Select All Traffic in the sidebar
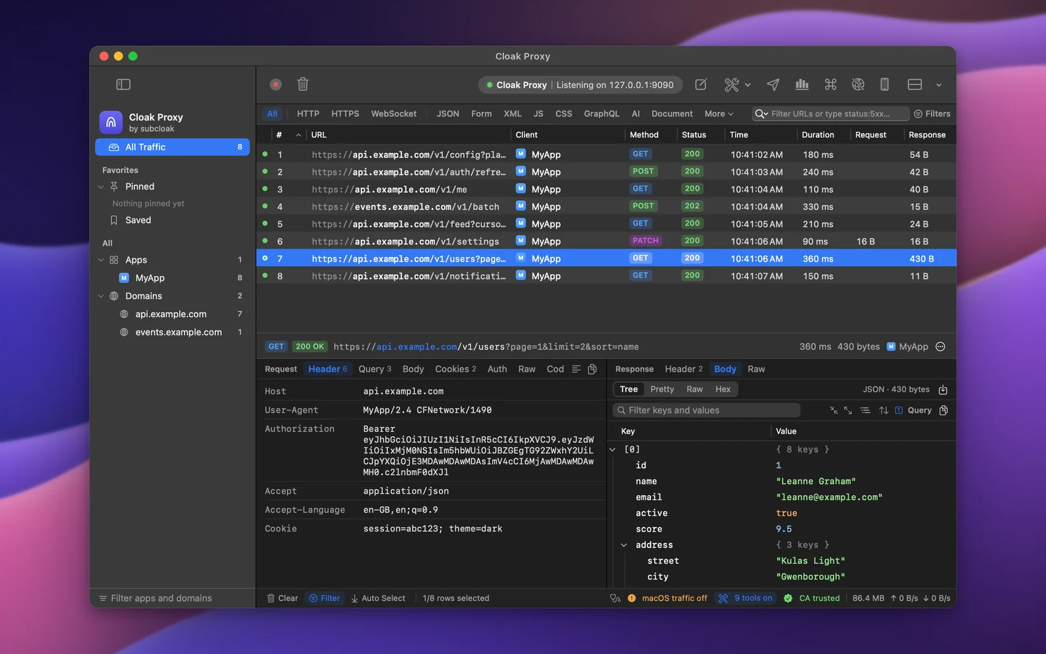Screen dimensions: 1046x654 click(173, 147)
